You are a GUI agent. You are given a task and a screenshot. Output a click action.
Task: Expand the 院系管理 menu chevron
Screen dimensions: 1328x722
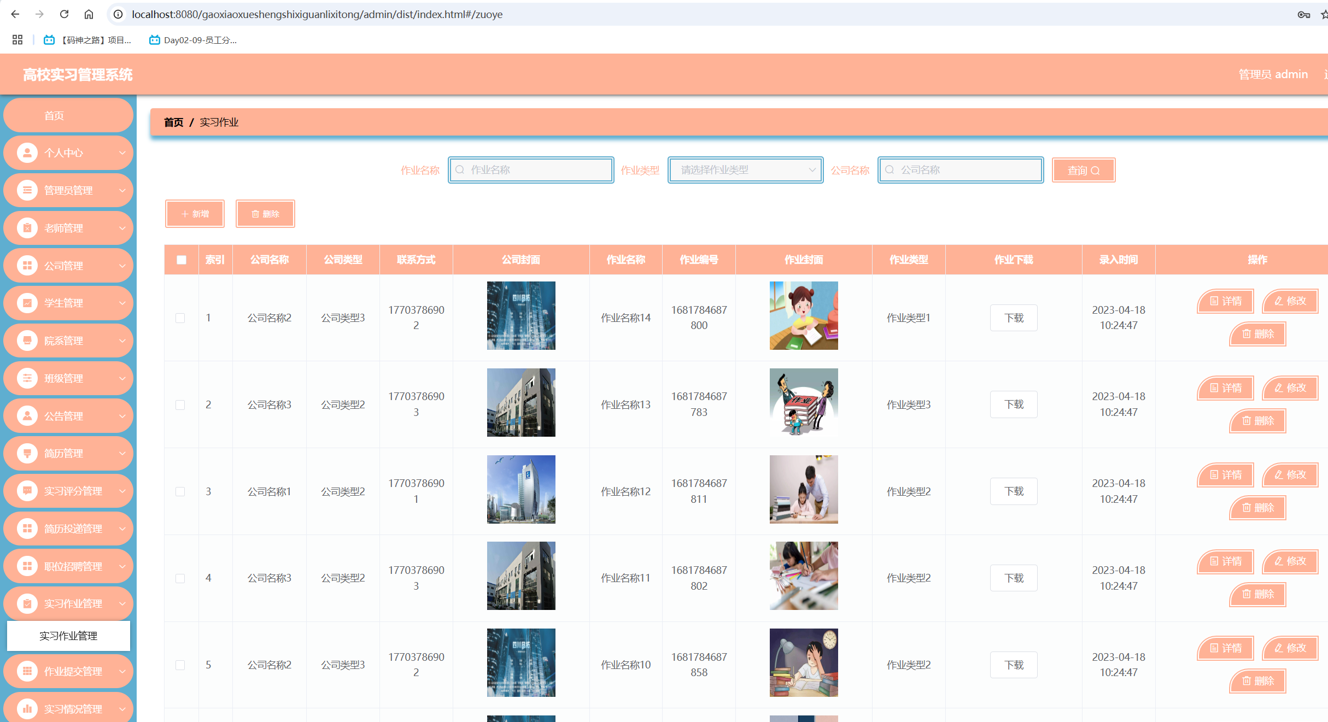click(x=122, y=341)
